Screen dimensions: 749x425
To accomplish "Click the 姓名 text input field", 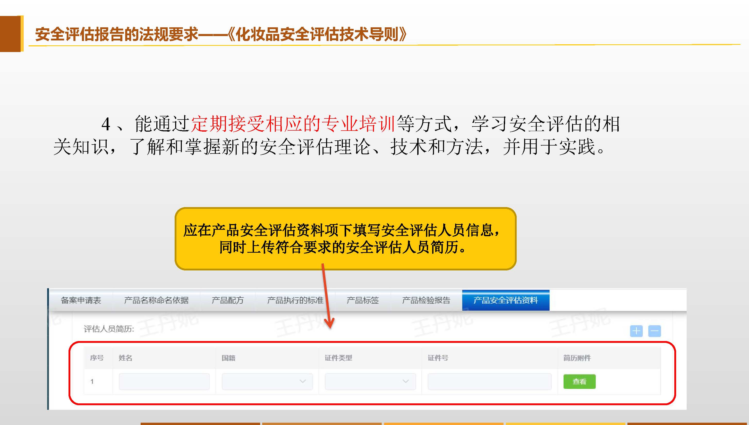I will pos(164,381).
